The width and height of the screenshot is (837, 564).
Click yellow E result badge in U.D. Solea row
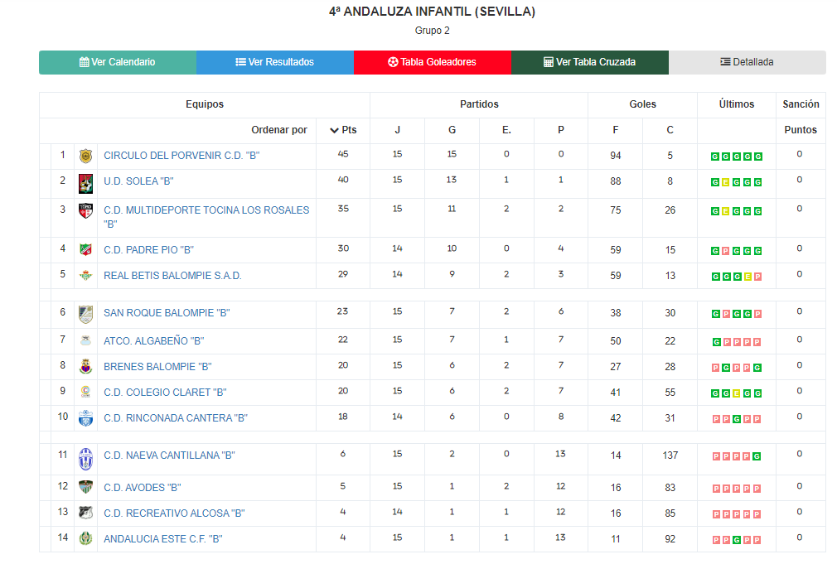pyautogui.click(x=725, y=182)
